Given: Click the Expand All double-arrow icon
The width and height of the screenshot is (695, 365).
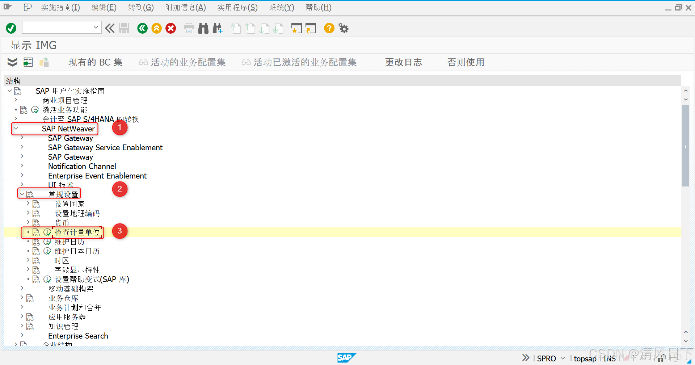Looking at the screenshot, I should tap(12, 62).
